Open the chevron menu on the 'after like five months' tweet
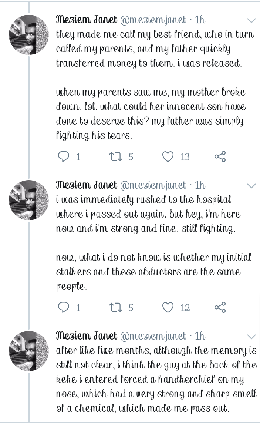Image resolution: width=260 pixels, height=427 pixels. click(x=251, y=337)
